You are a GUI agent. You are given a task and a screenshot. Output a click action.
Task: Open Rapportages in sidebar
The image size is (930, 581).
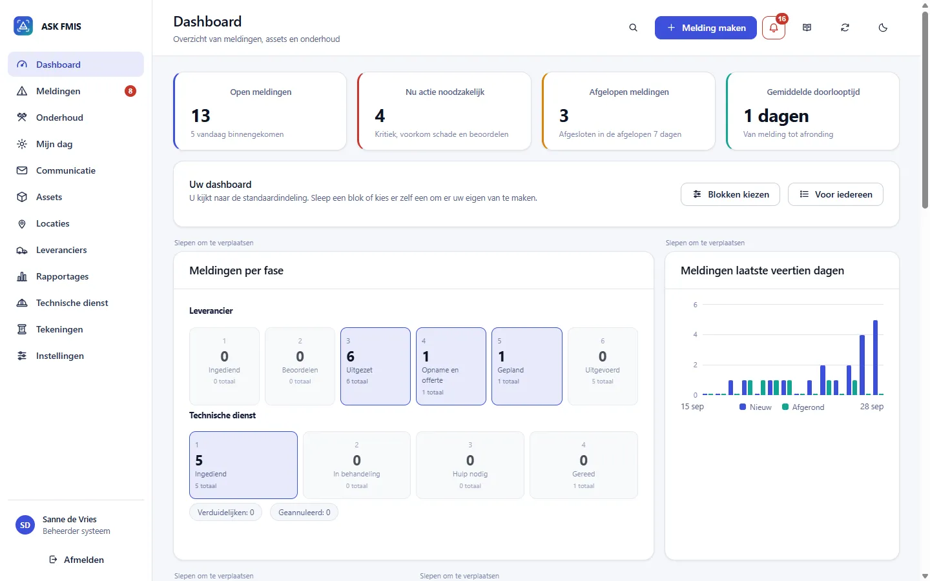click(76, 276)
